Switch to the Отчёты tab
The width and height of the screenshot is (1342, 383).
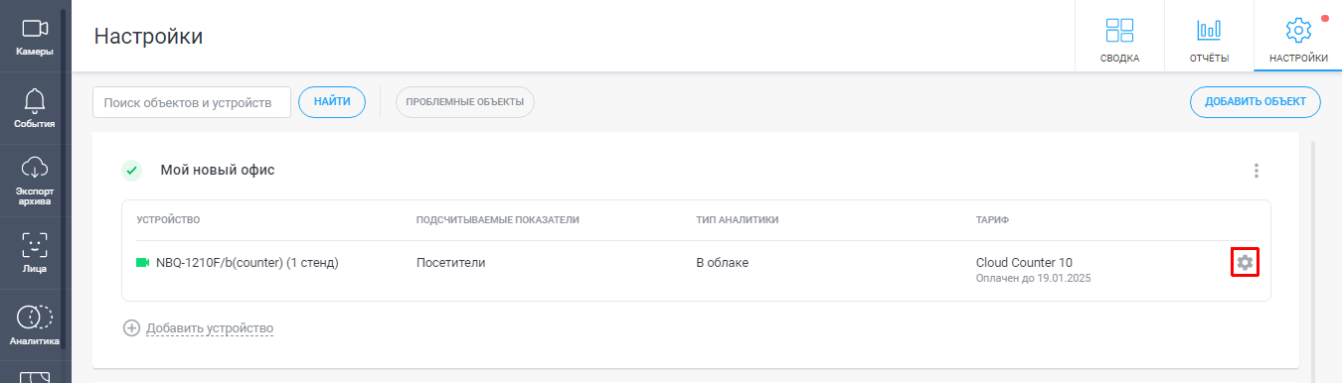click(x=1209, y=37)
